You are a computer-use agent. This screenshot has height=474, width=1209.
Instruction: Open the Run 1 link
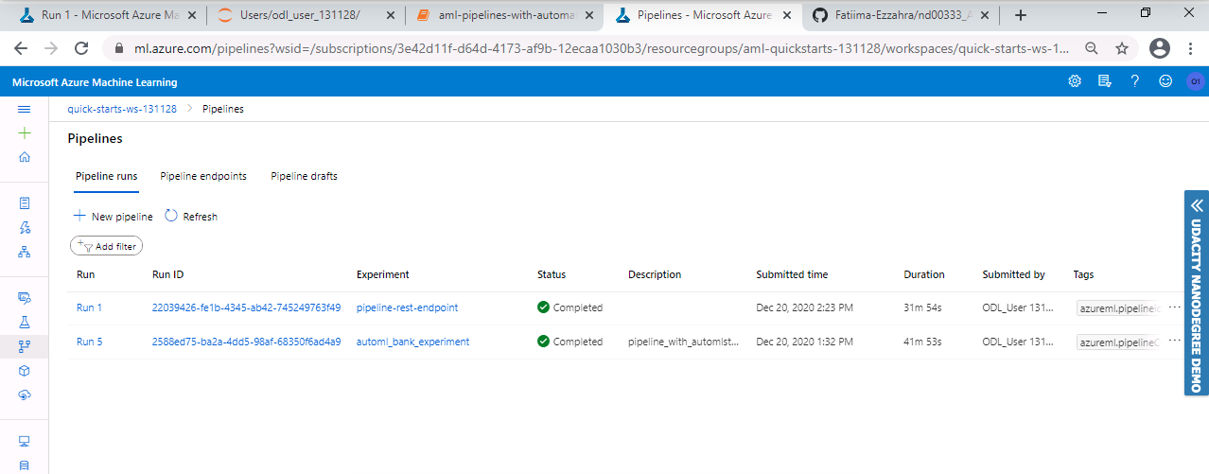89,307
